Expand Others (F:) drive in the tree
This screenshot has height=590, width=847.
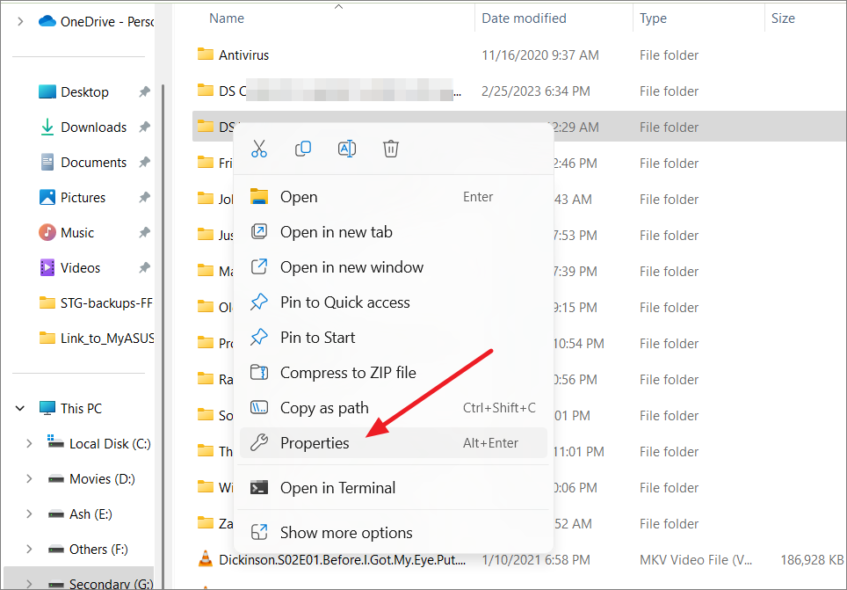tap(29, 549)
